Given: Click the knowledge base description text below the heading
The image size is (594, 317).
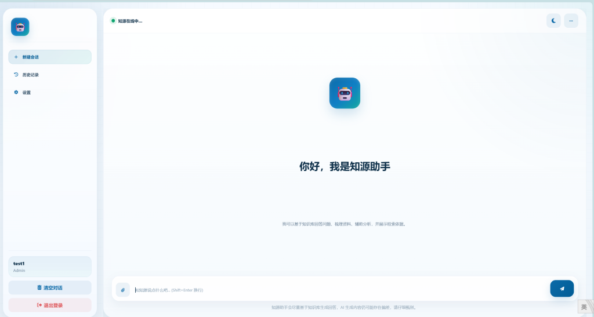Looking at the screenshot, I should [345, 224].
